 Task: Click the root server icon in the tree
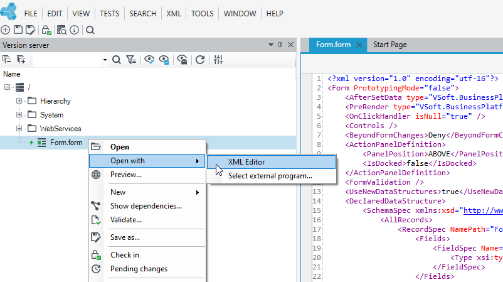coord(20,87)
